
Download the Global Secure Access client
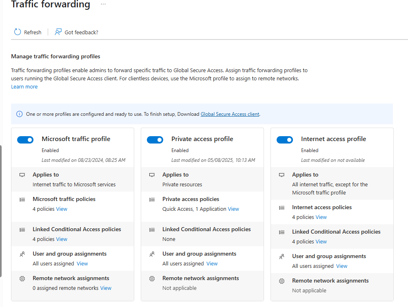click(x=230, y=114)
